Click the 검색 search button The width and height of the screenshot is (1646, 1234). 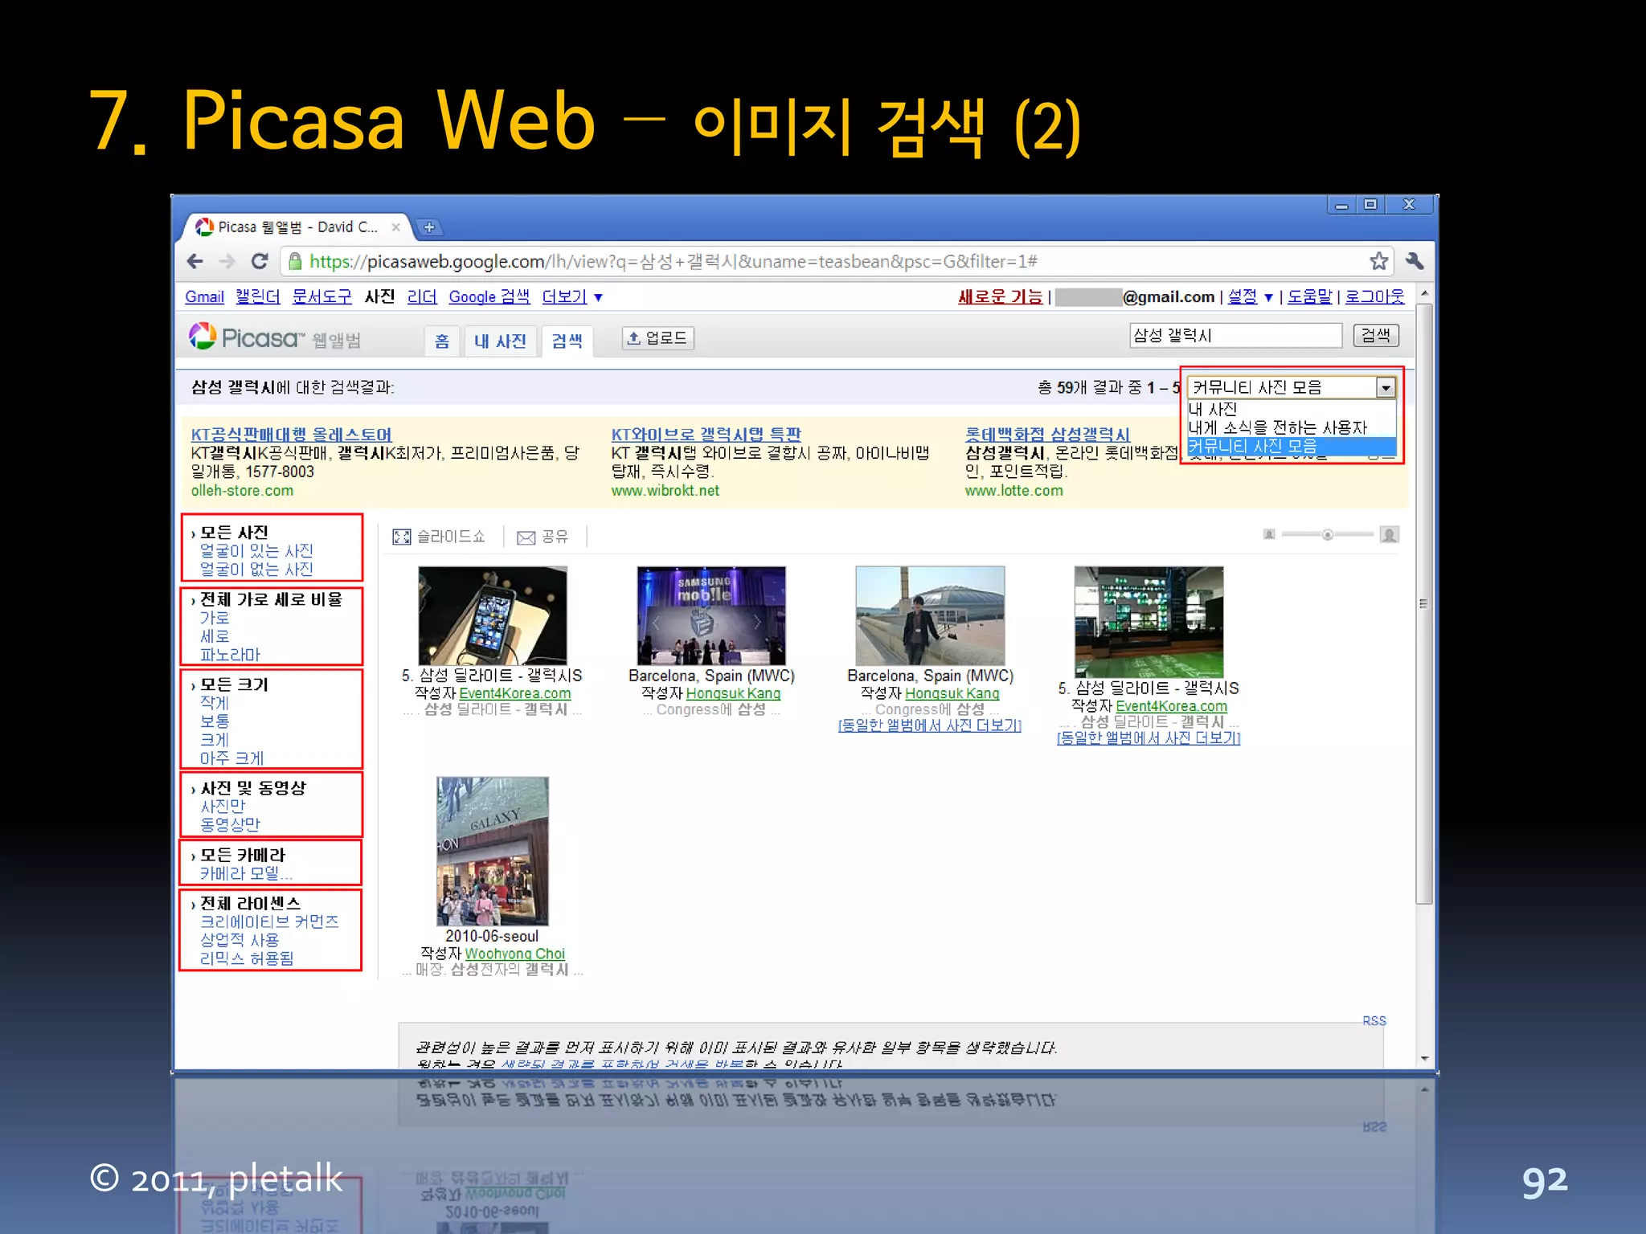pos(1376,336)
